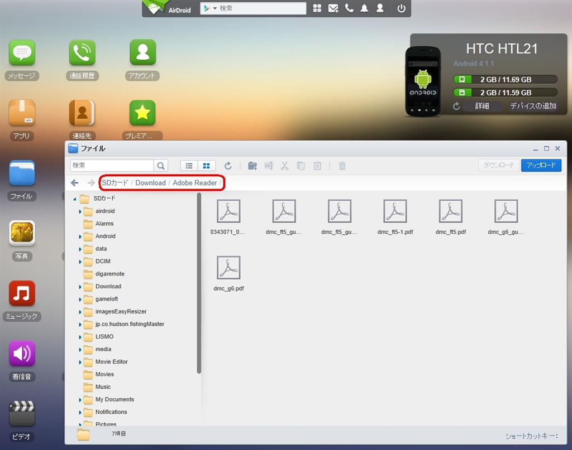
Task: Click the new message envelope icon in top bar
Action: [333, 8]
